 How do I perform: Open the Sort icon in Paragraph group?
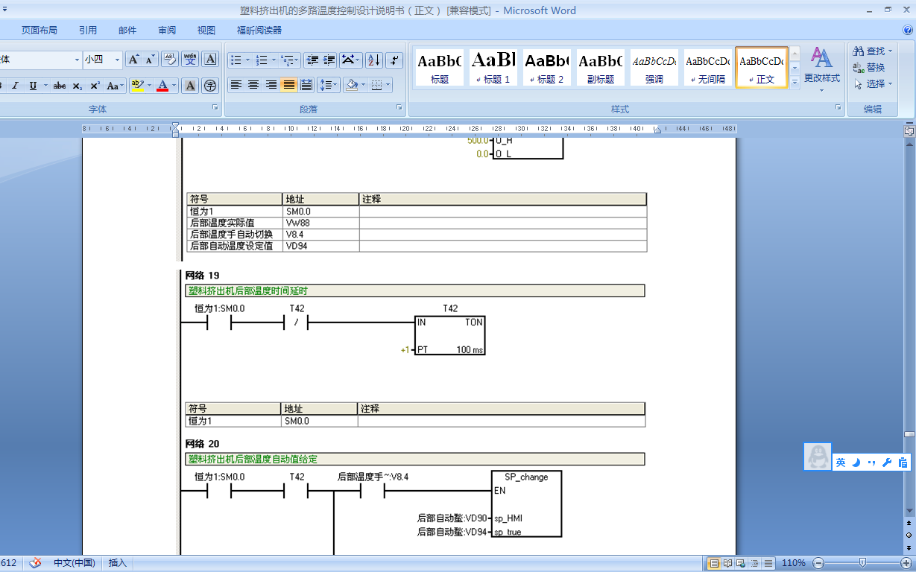[373, 60]
